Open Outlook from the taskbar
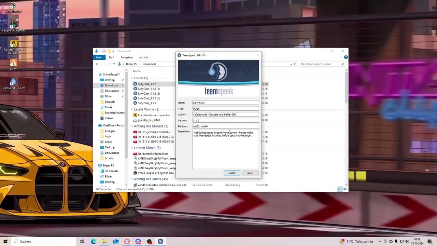Viewport: 437px width, 246px height. point(116,242)
